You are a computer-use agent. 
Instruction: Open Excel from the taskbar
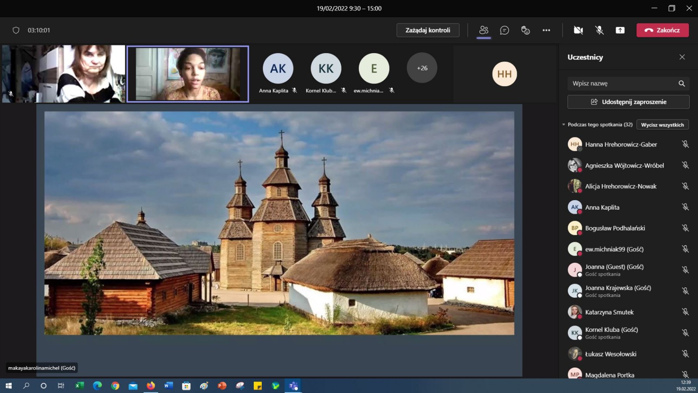(79, 386)
